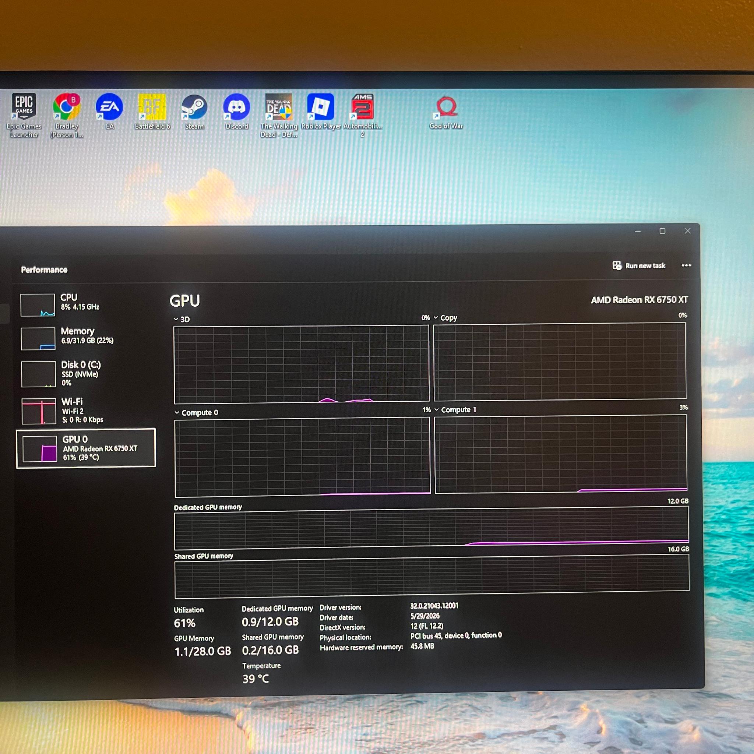This screenshot has width=754, height=754.
Task: Minimize the Task Manager window
Action: coord(638,232)
